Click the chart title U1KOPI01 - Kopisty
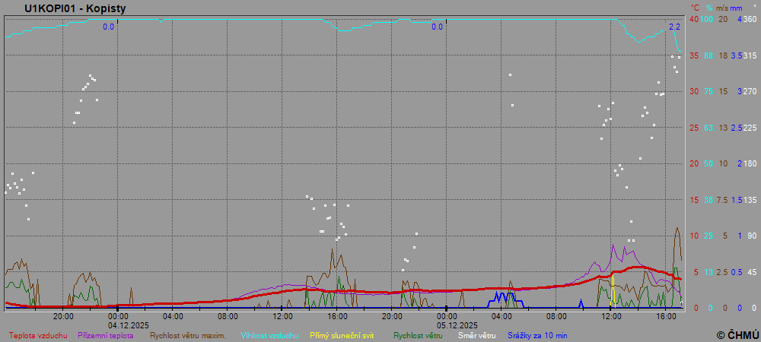761x342 pixels. [75, 8]
